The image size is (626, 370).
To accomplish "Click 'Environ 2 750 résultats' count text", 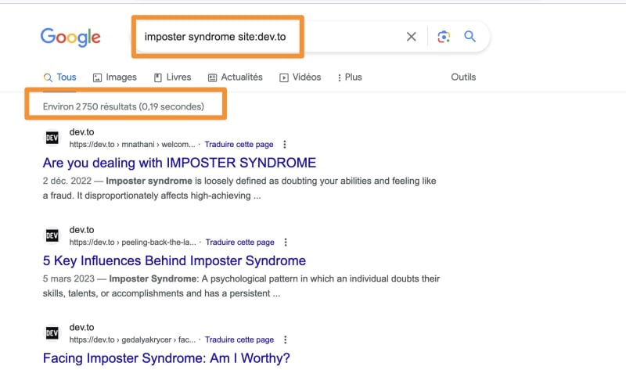I will pyautogui.click(x=124, y=106).
